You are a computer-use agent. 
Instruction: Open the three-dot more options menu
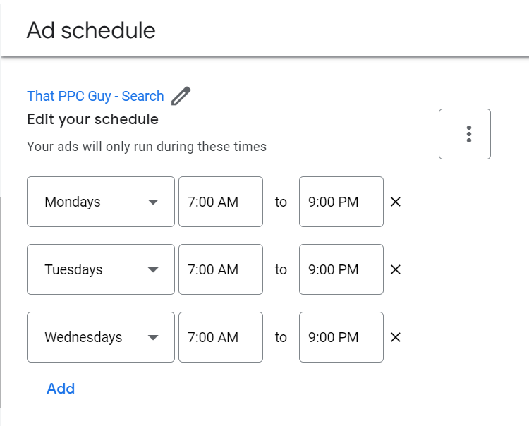tap(464, 134)
